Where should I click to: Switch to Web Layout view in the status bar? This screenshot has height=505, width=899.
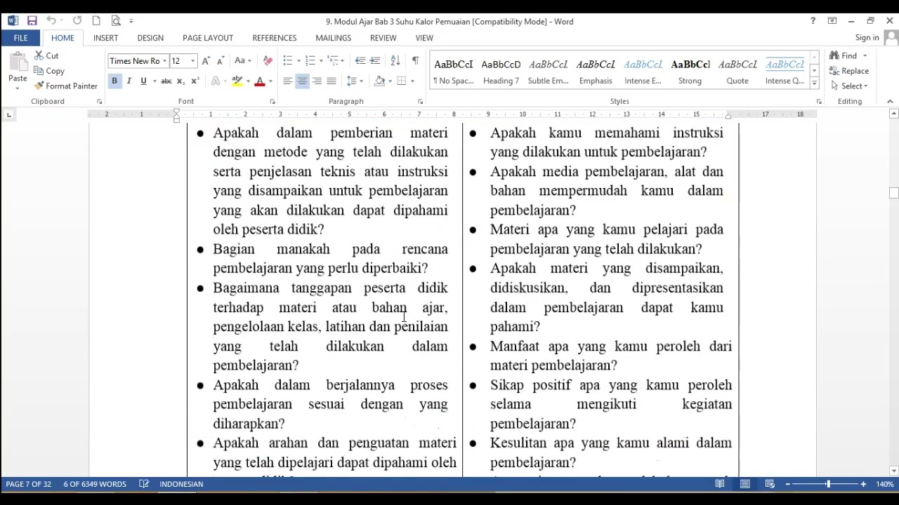click(x=770, y=484)
